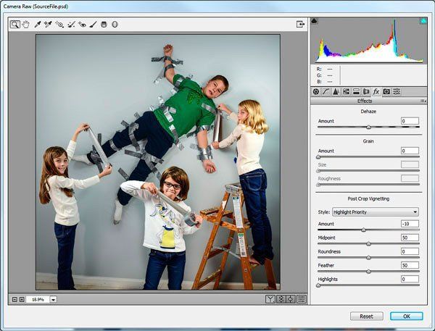Open the Basic panel tab

tap(315, 91)
